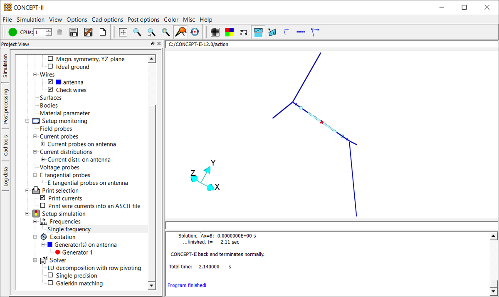Image resolution: width=499 pixels, height=297 pixels.
Task: Select the Material parameter tree item
Action: point(65,113)
